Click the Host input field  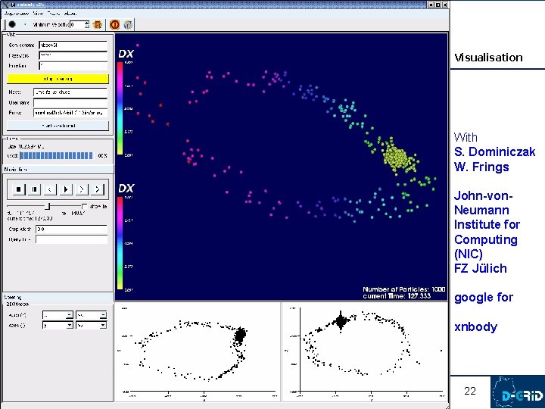(x=70, y=92)
